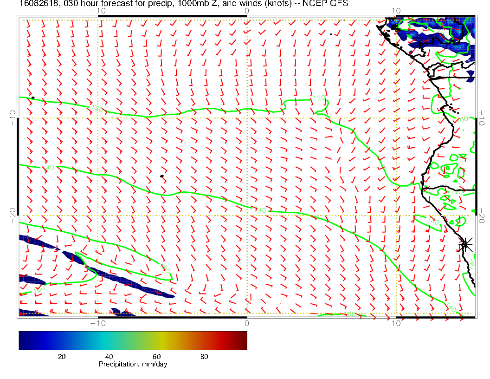Click the '160' label on the closed contour tip

[x=165, y=269]
